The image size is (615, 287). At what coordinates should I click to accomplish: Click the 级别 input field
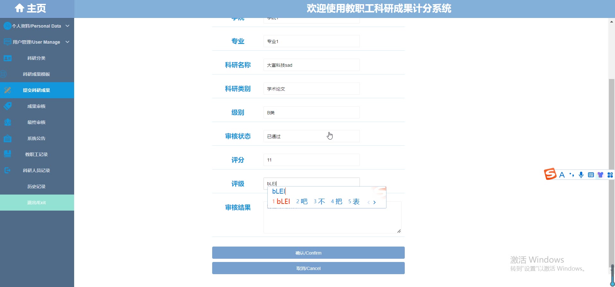click(x=311, y=112)
